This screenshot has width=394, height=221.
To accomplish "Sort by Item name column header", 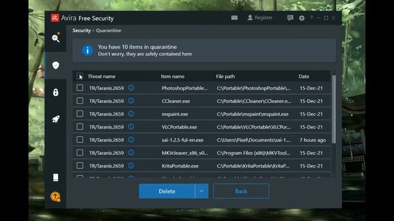I will (172, 76).
